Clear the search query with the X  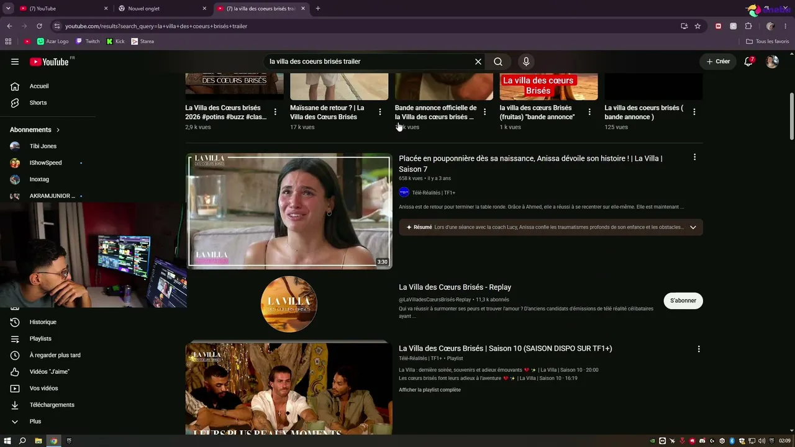pos(478,61)
